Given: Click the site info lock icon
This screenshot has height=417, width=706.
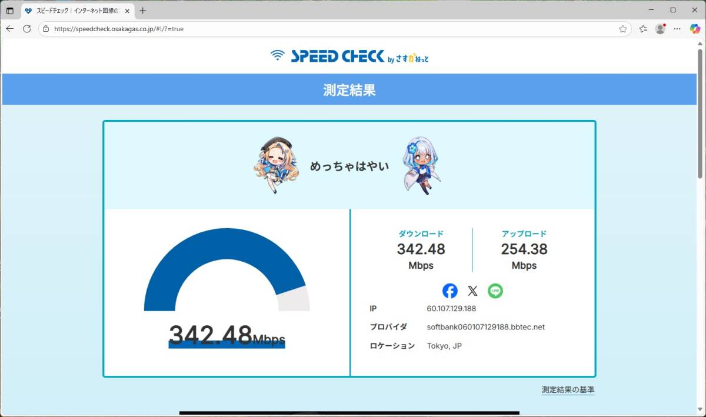Looking at the screenshot, I should (x=46, y=28).
